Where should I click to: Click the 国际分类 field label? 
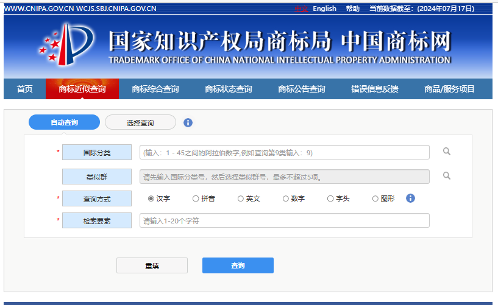click(97, 152)
